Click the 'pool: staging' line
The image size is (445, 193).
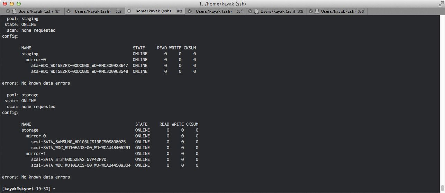(22, 19)
